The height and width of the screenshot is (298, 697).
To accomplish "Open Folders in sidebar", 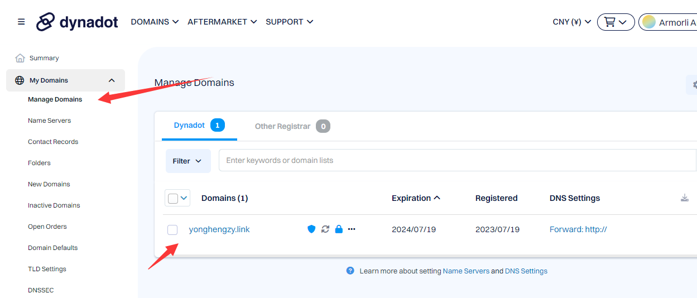I will [x=39, y=163].
